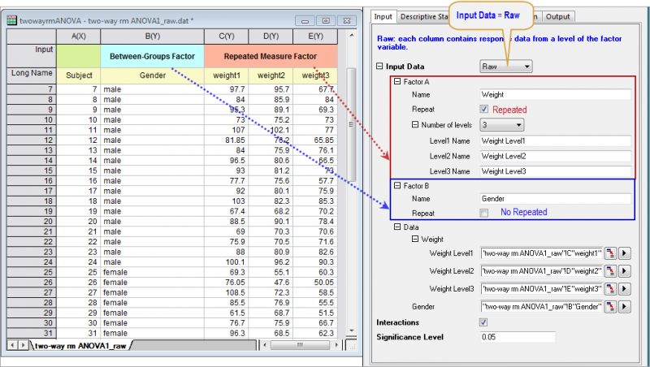Click worksheet horizontal scrollbar right arrow

pos(336,344)
